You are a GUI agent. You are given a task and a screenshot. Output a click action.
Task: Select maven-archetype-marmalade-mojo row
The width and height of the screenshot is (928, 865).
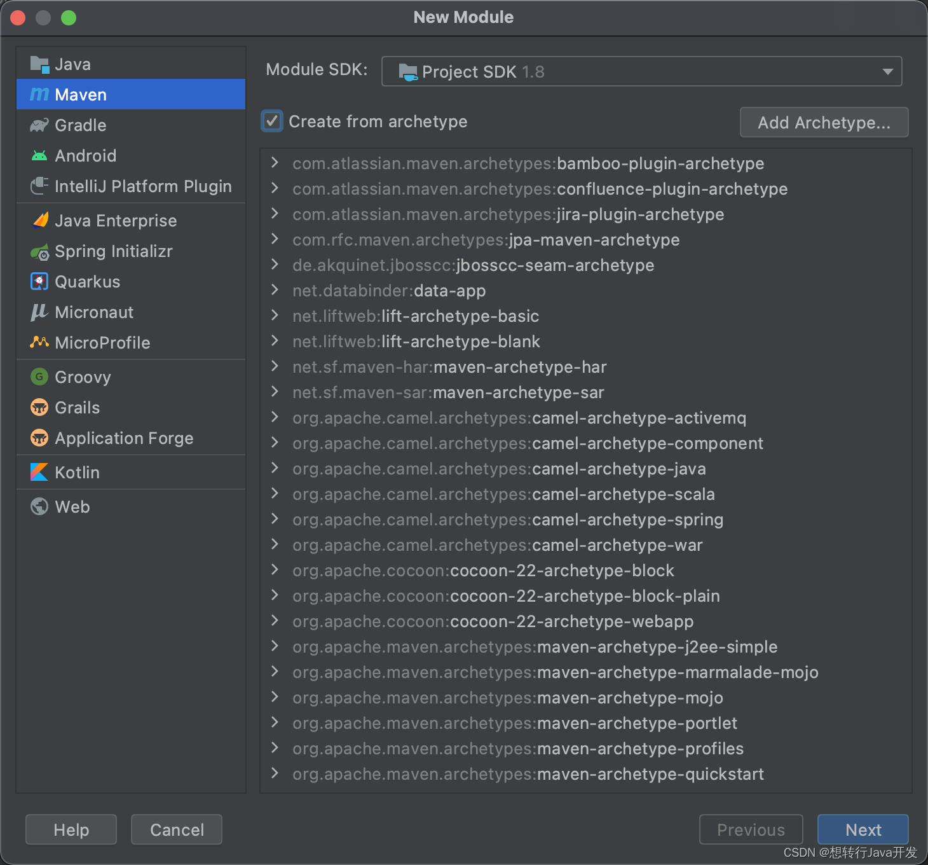click(x=586, y=672)
